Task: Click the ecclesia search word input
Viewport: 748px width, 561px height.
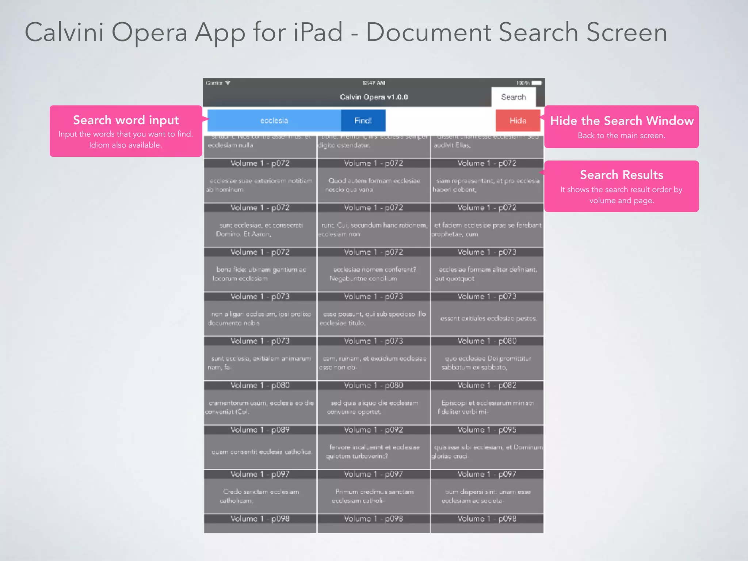Action: [x=274, y=121]
